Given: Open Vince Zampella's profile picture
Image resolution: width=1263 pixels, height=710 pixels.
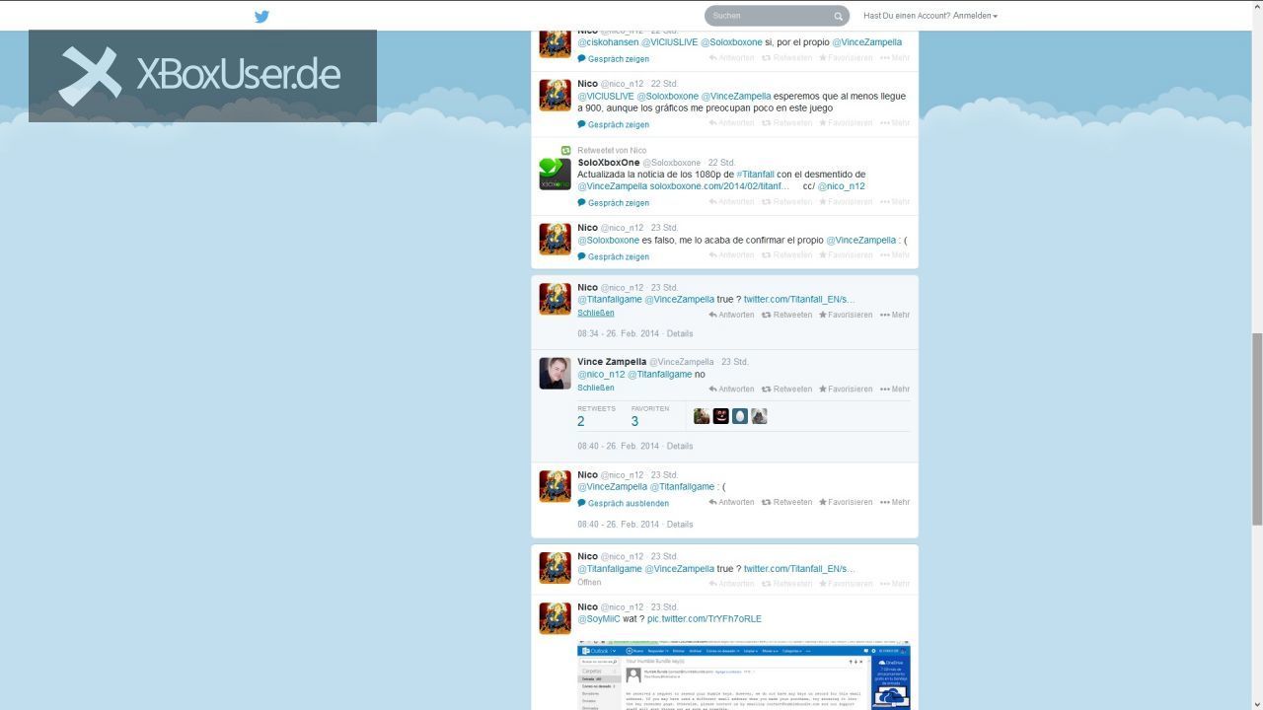Looking at the screenshot, I should pyautogui.click(x=555, y=373).
